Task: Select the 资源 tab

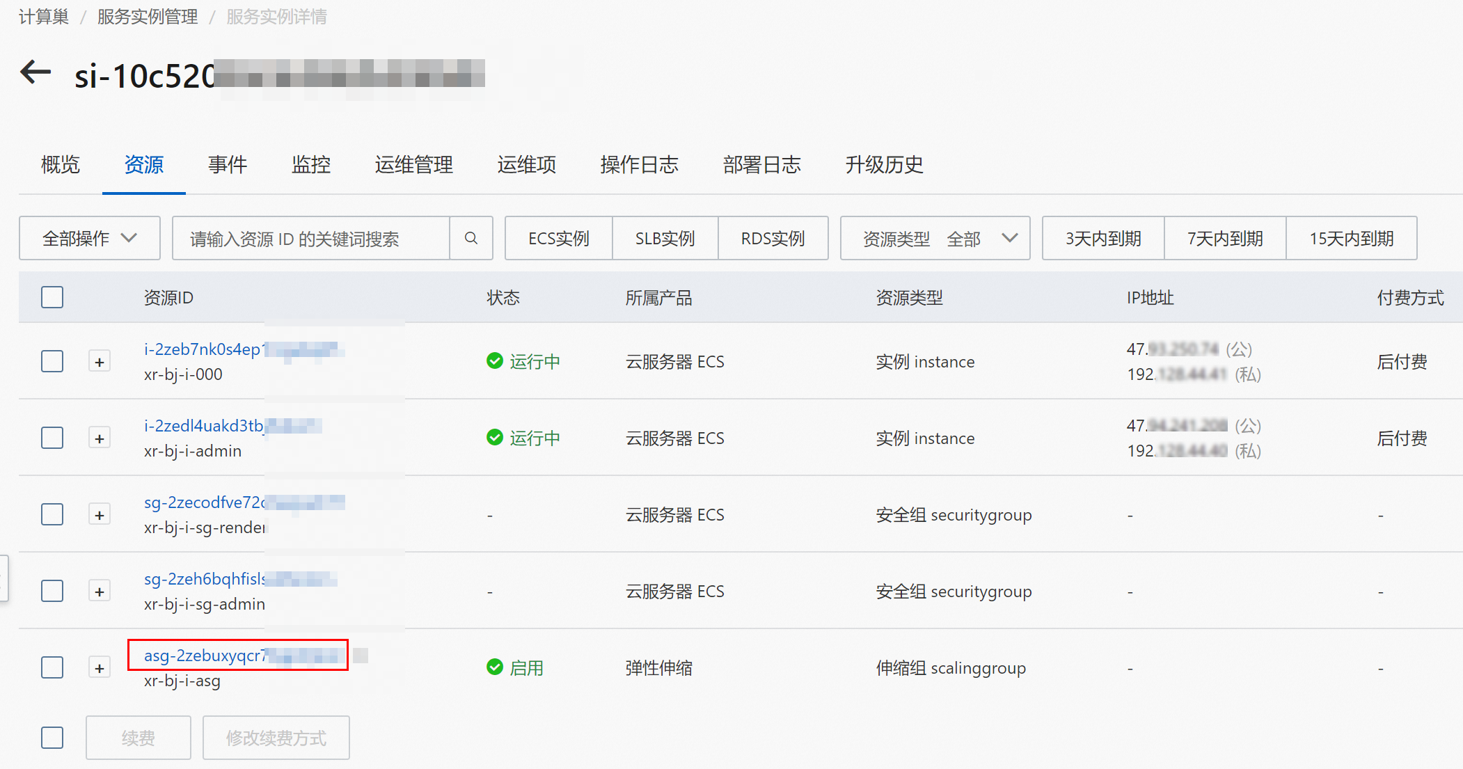Action: pyautogui.click(x=144, y=165)
